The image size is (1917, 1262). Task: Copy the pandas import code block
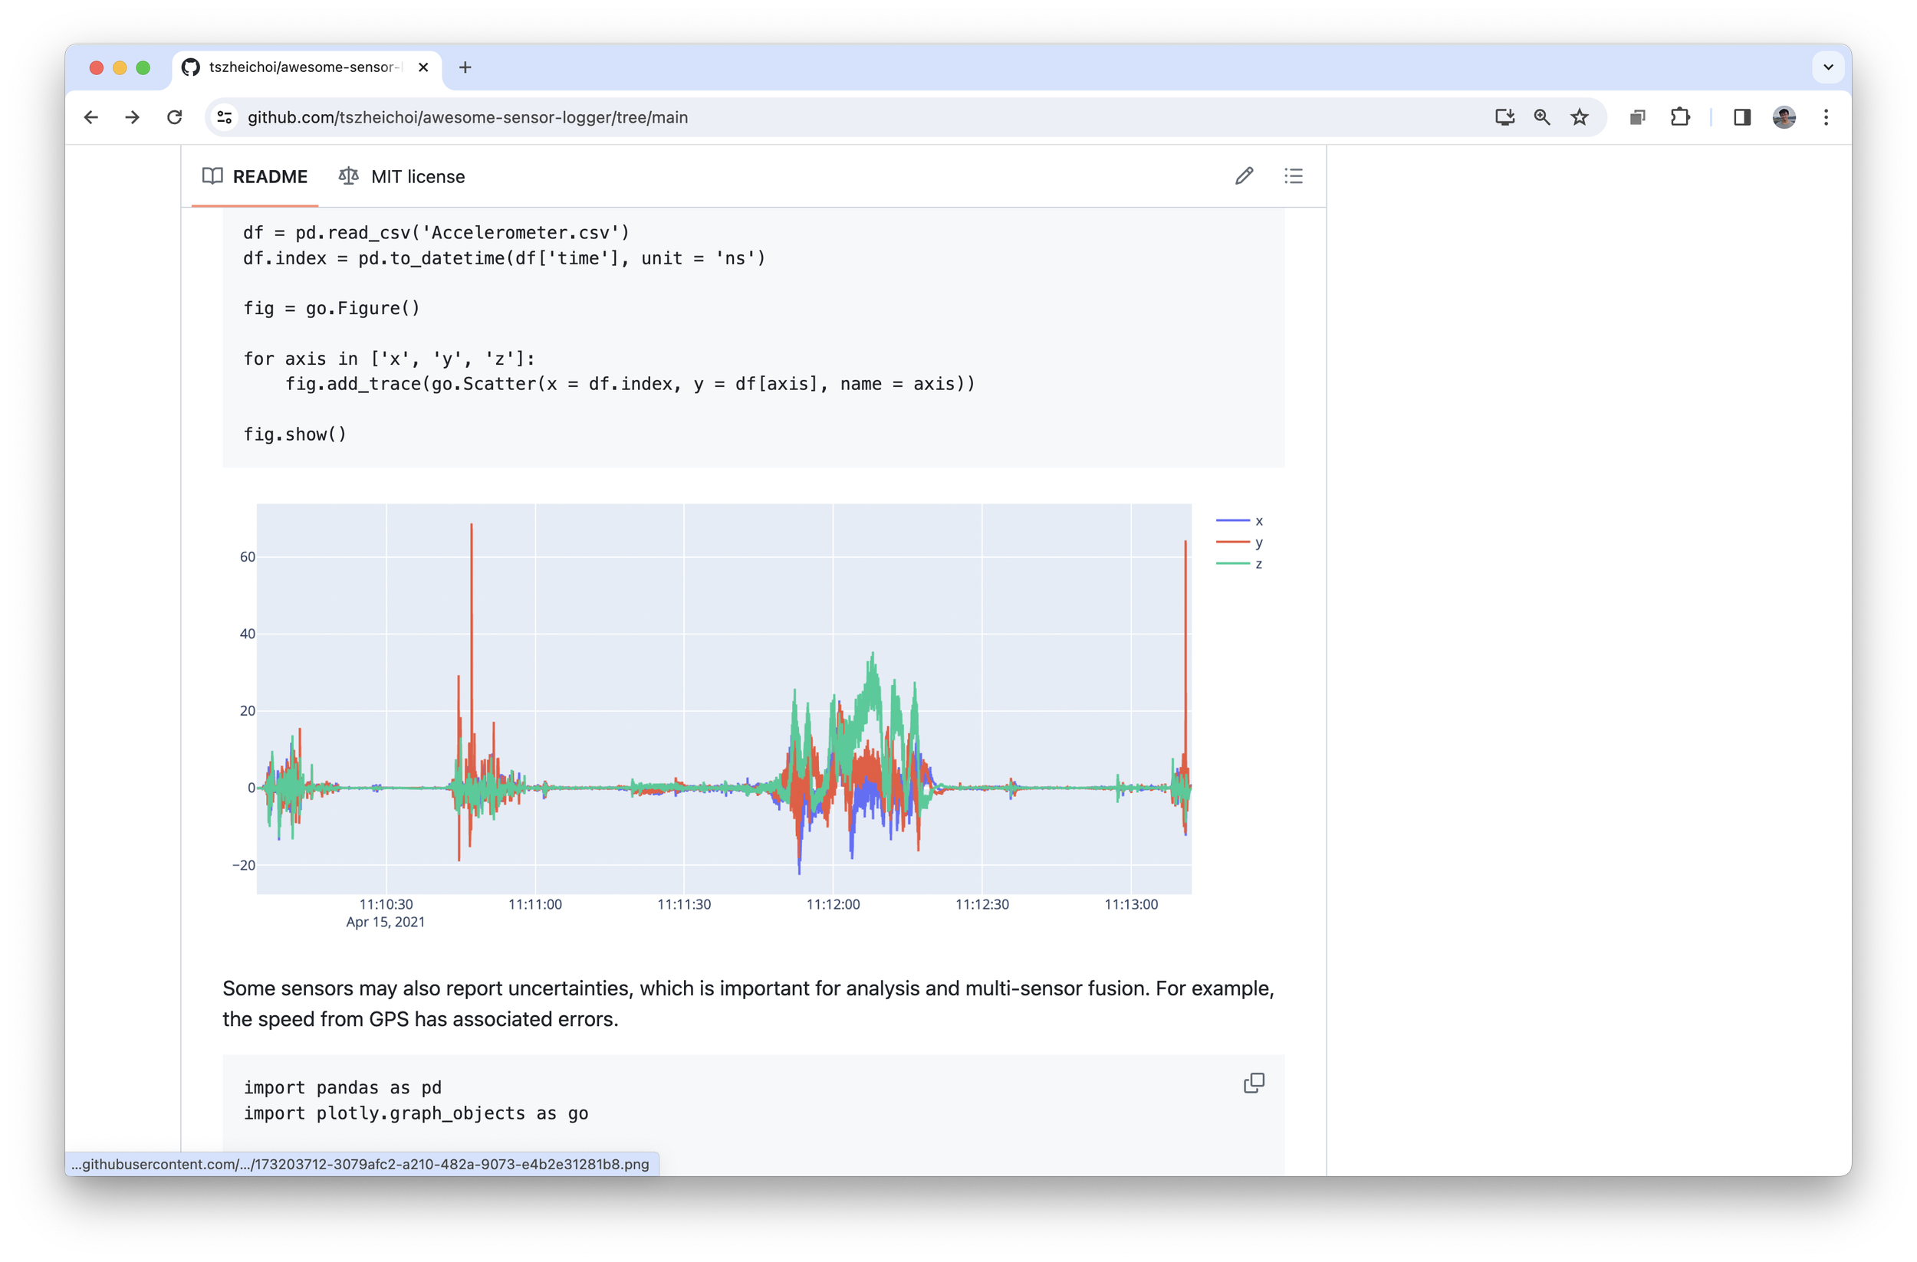pos(1253,1083)
